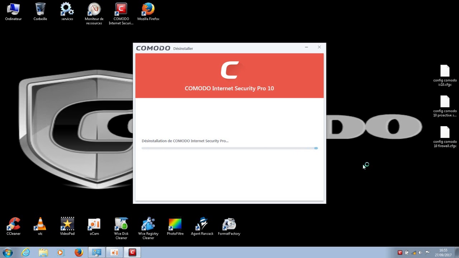
Task: Open the network tray icon
Action: point(414,253)
